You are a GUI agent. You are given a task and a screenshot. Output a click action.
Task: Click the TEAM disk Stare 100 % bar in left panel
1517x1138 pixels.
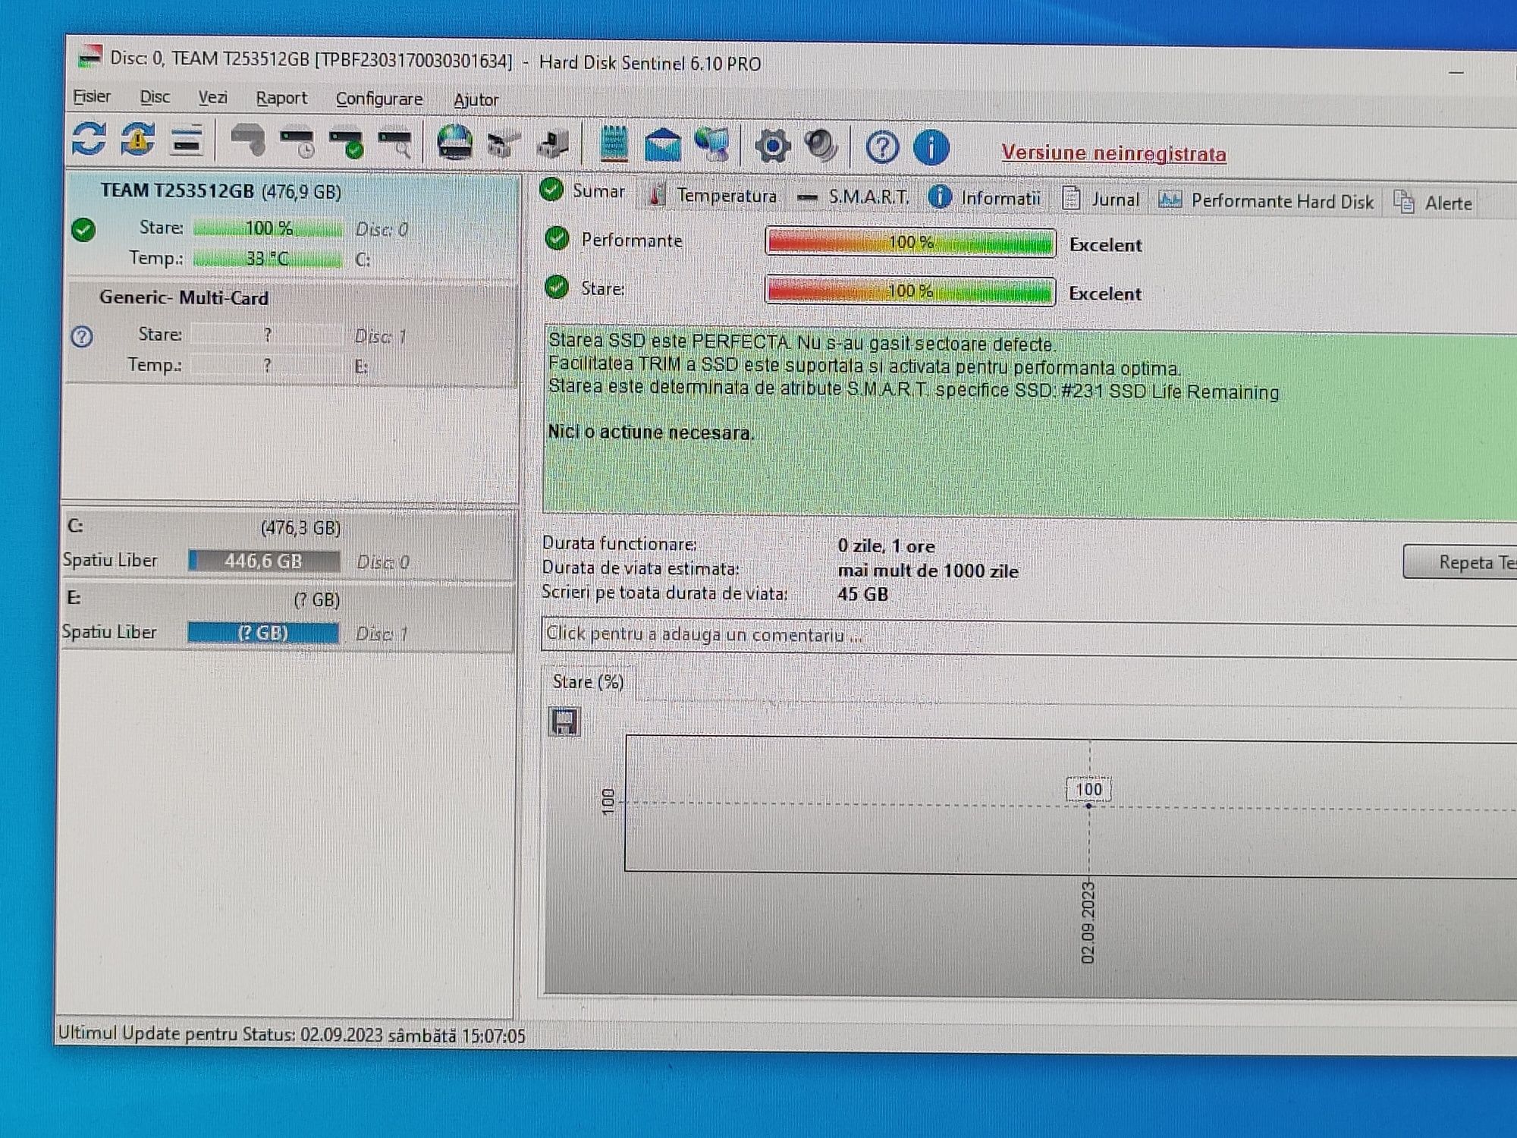268,228
